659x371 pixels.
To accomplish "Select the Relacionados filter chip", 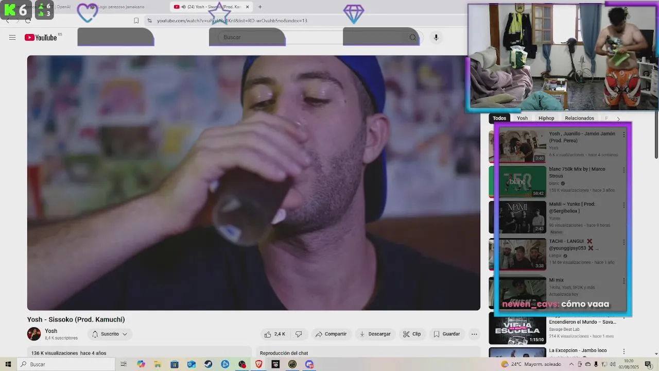I will coord(579,118).
